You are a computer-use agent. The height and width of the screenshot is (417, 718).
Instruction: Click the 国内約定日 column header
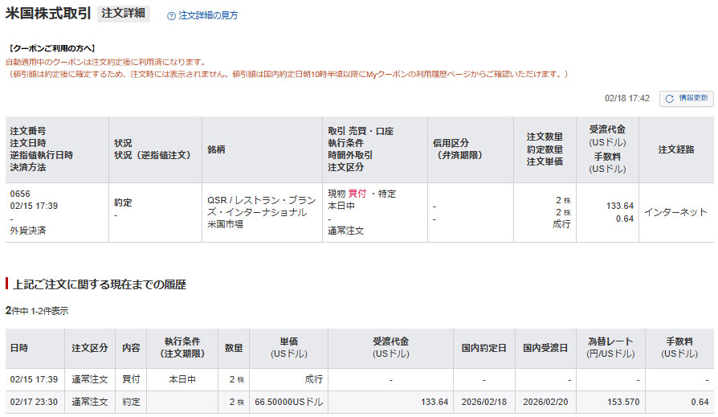click(x=483, y=348)
